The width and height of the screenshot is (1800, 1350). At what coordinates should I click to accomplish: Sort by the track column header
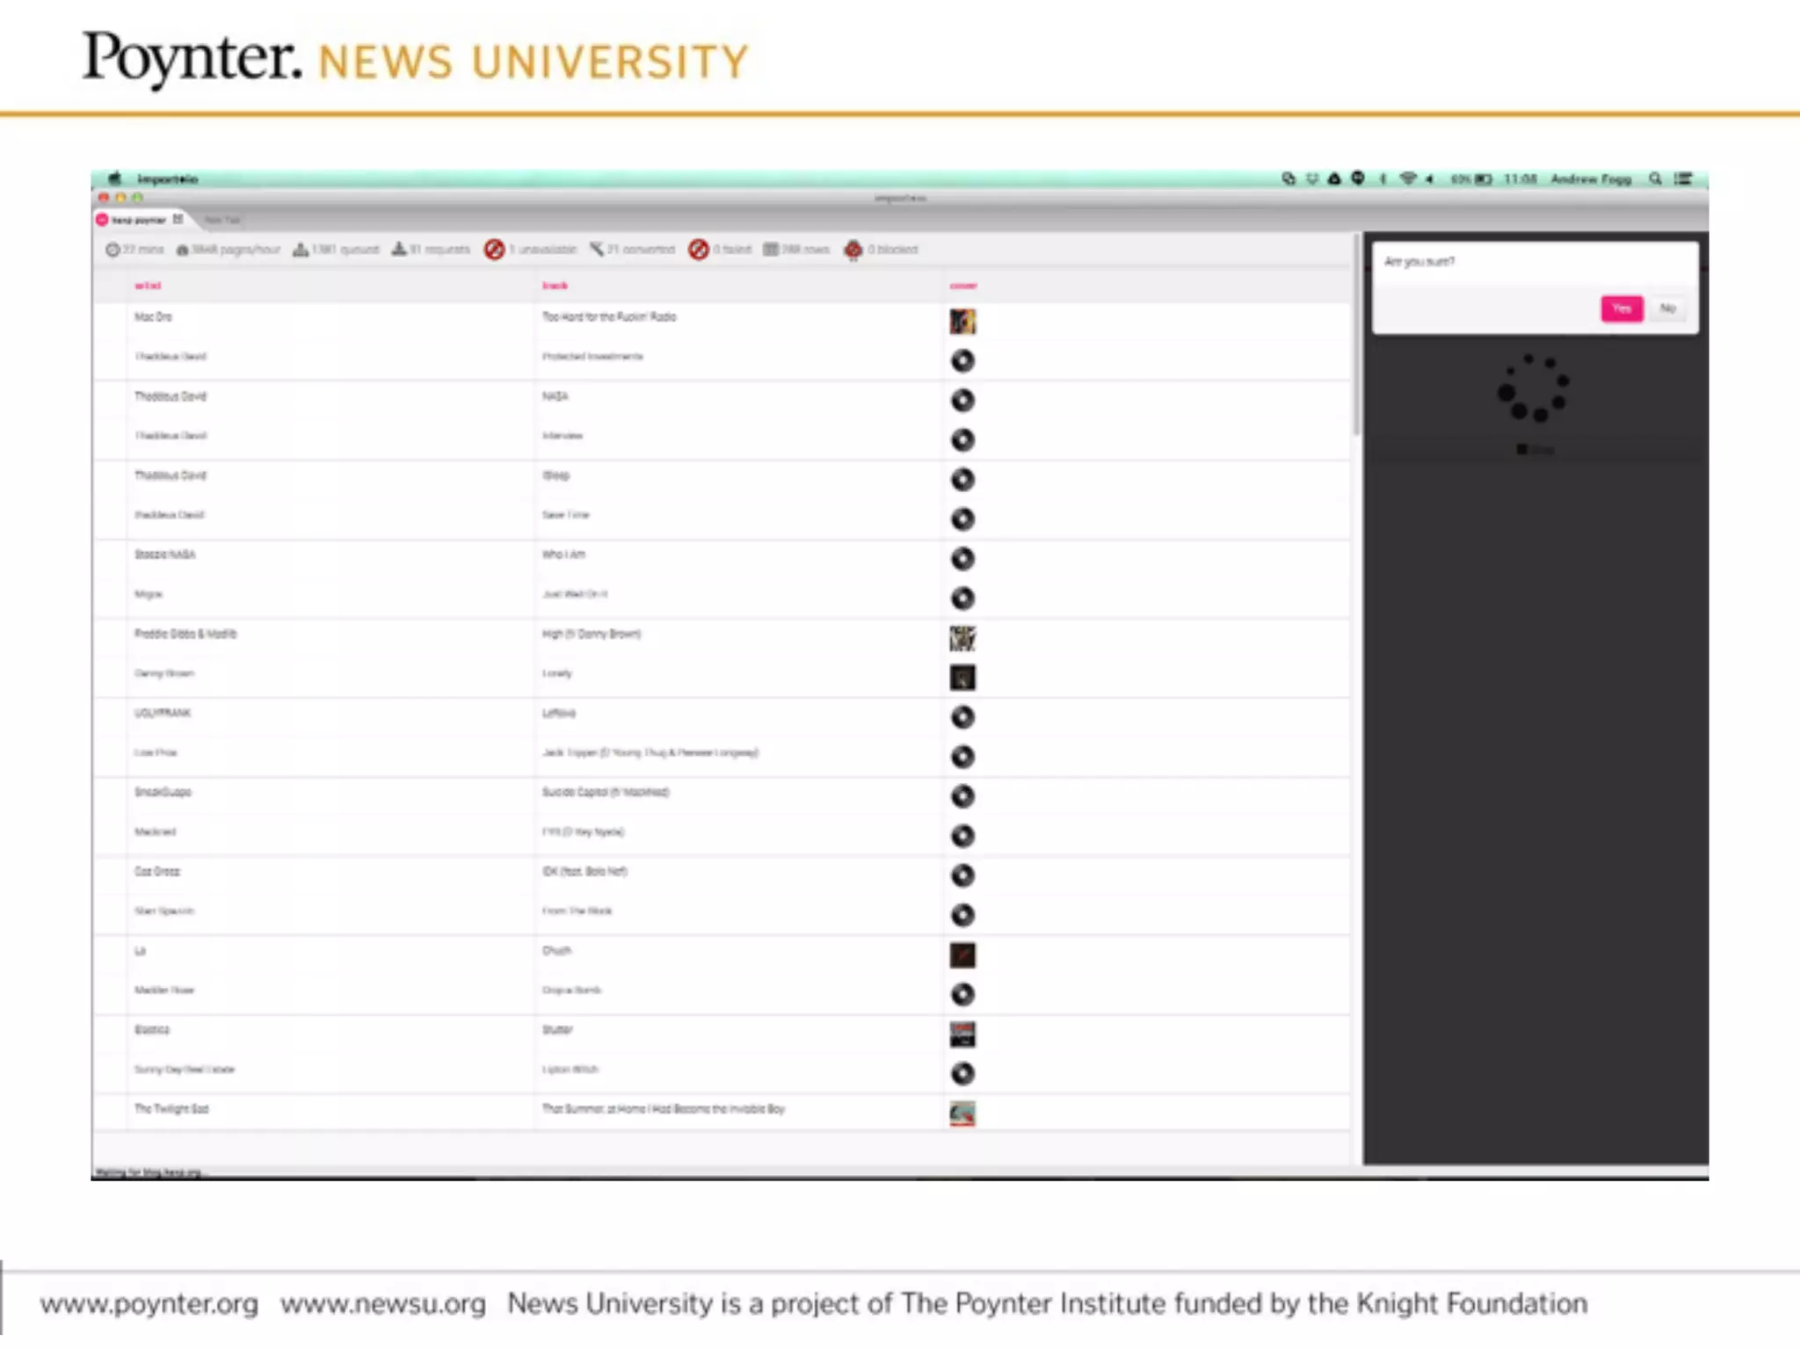coord(555,286)
